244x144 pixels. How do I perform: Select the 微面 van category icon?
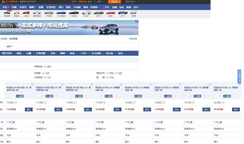click(133, 13)
